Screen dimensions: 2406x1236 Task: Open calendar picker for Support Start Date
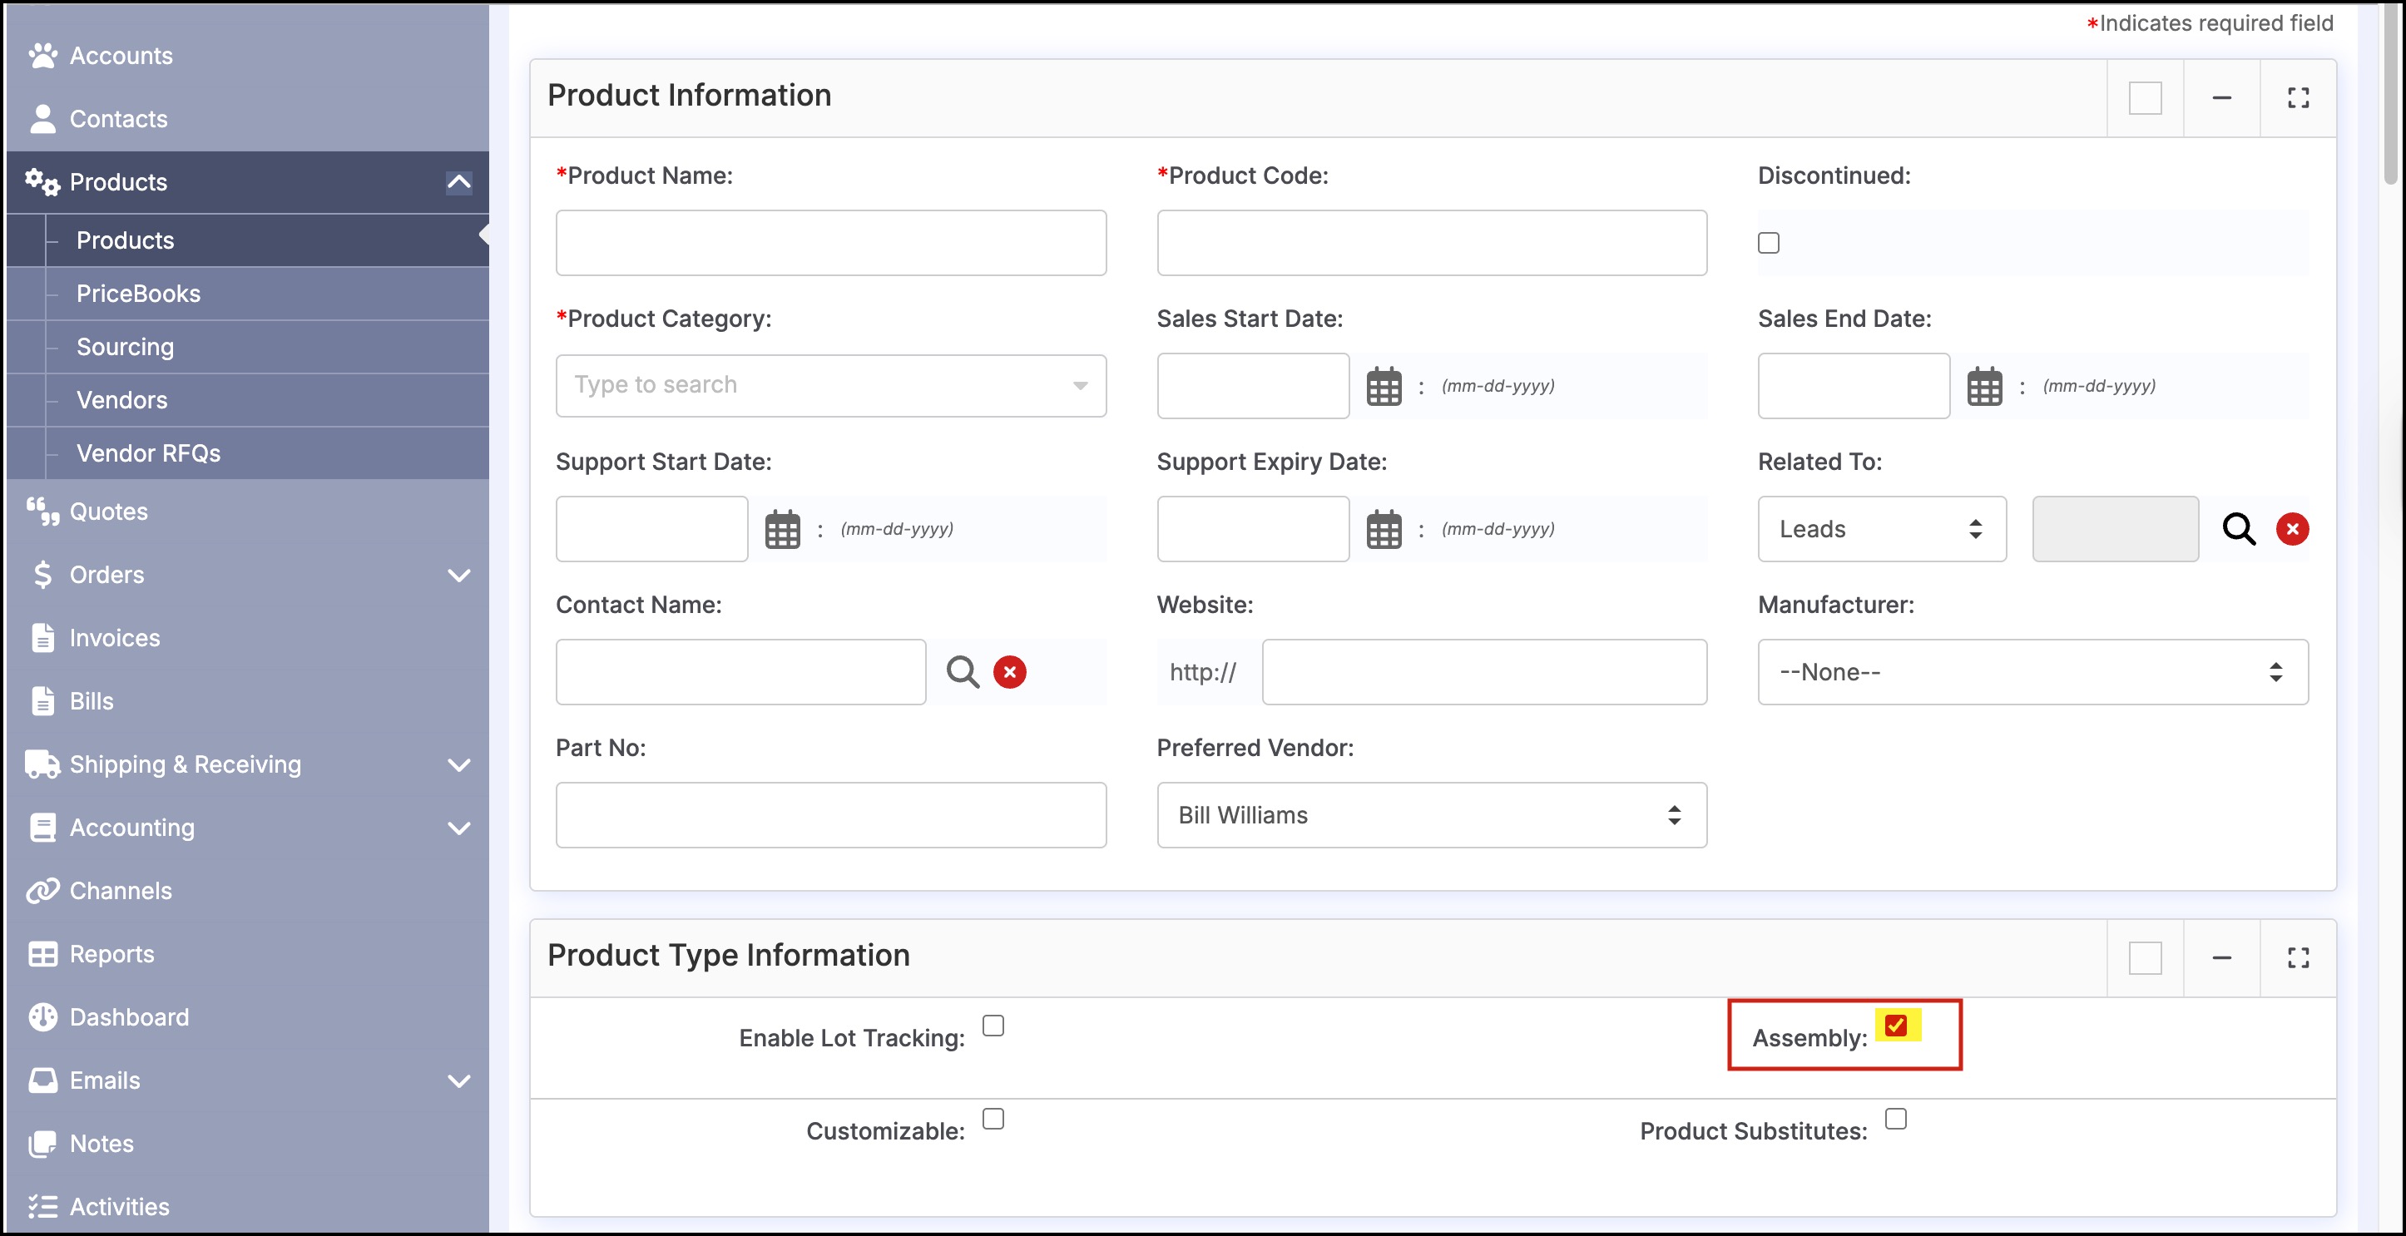(783, 529)
